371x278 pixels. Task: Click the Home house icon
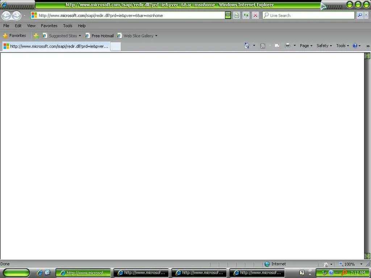247,46
